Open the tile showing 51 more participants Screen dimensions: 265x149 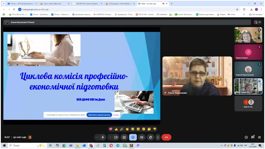(248, 104)
